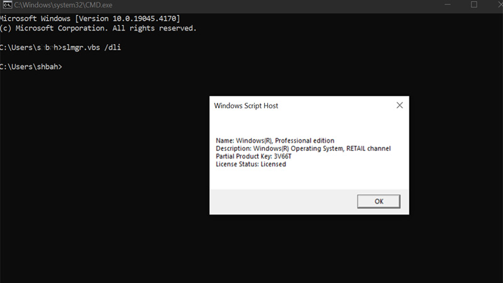Click the Description RETAIL channel line
This screenshot has height=283, width=503.
[303, 148]
